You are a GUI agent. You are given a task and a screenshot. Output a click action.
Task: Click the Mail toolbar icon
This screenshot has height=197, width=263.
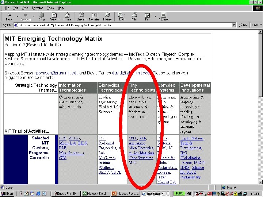click(x=121, y=17)
